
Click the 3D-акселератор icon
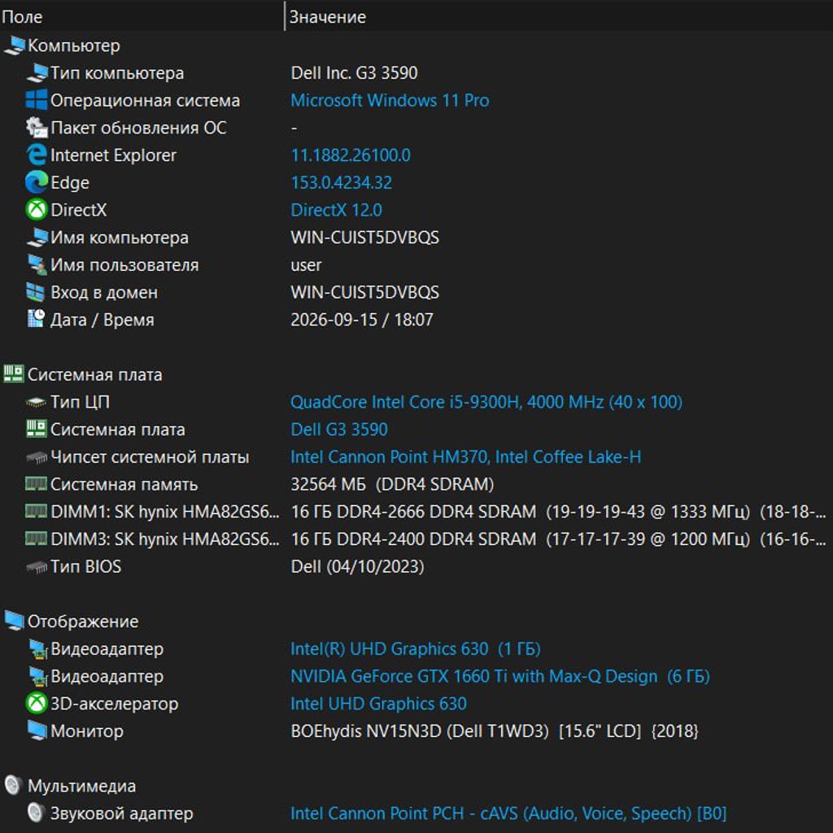36,704
